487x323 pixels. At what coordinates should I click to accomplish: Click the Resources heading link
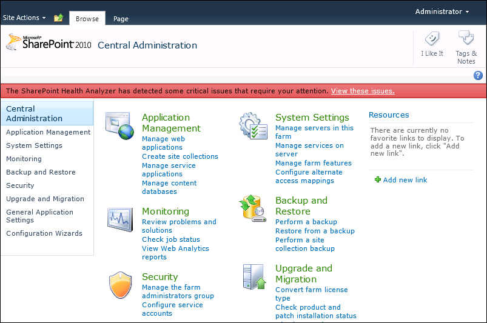389,115
